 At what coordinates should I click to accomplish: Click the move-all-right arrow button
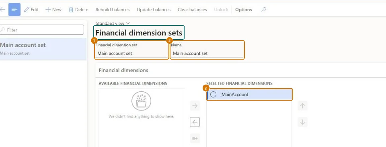(195, 139)
